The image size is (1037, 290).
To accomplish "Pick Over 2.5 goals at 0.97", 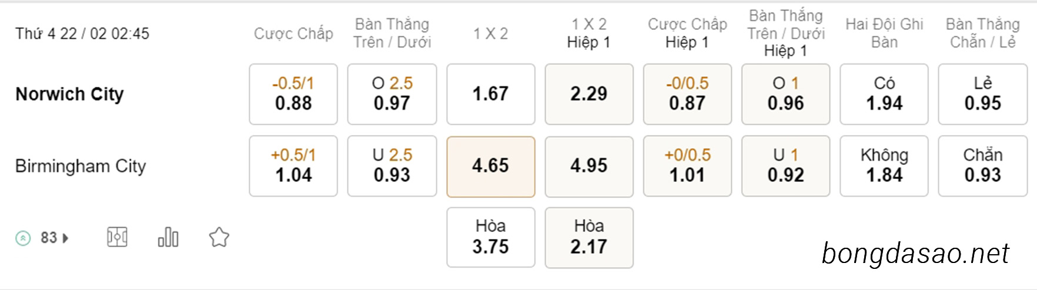I will pos(392,94).
